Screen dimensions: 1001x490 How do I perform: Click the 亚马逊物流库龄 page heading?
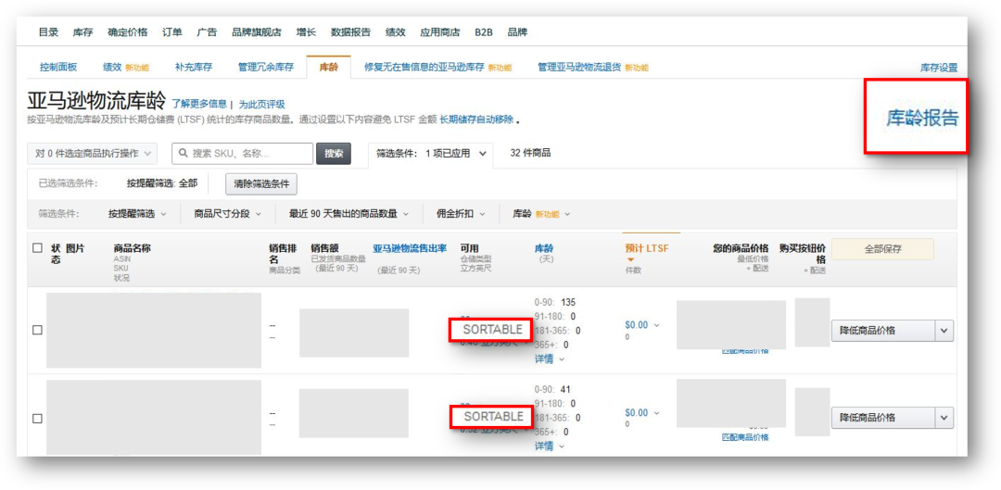point(96,101)
